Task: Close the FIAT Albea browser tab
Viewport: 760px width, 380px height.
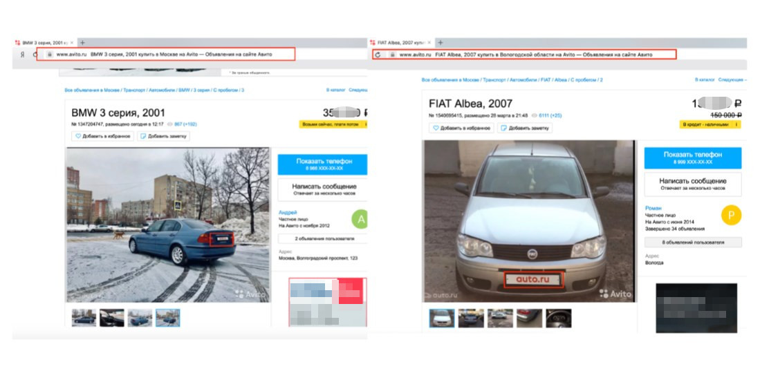Action: tap(429, 43)
